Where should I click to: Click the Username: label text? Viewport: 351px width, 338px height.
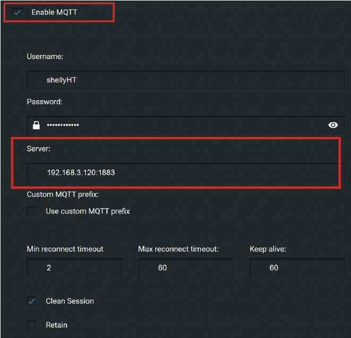[x=45, y=56]
